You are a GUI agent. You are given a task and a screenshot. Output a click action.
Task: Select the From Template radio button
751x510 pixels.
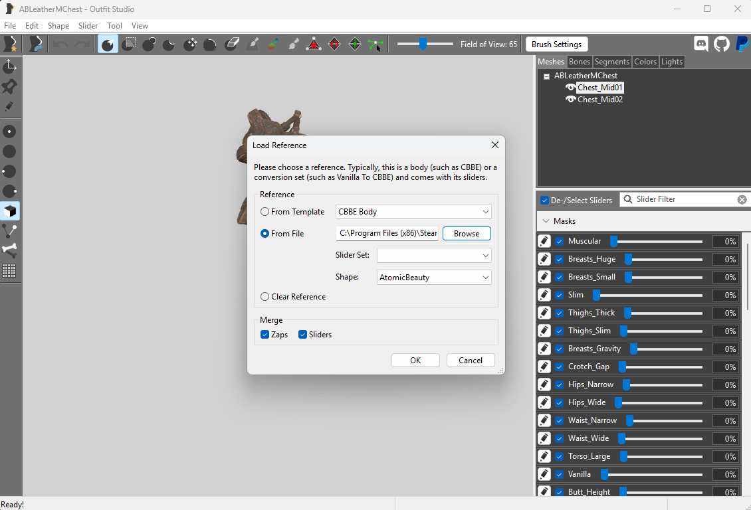tap(265, 211)
